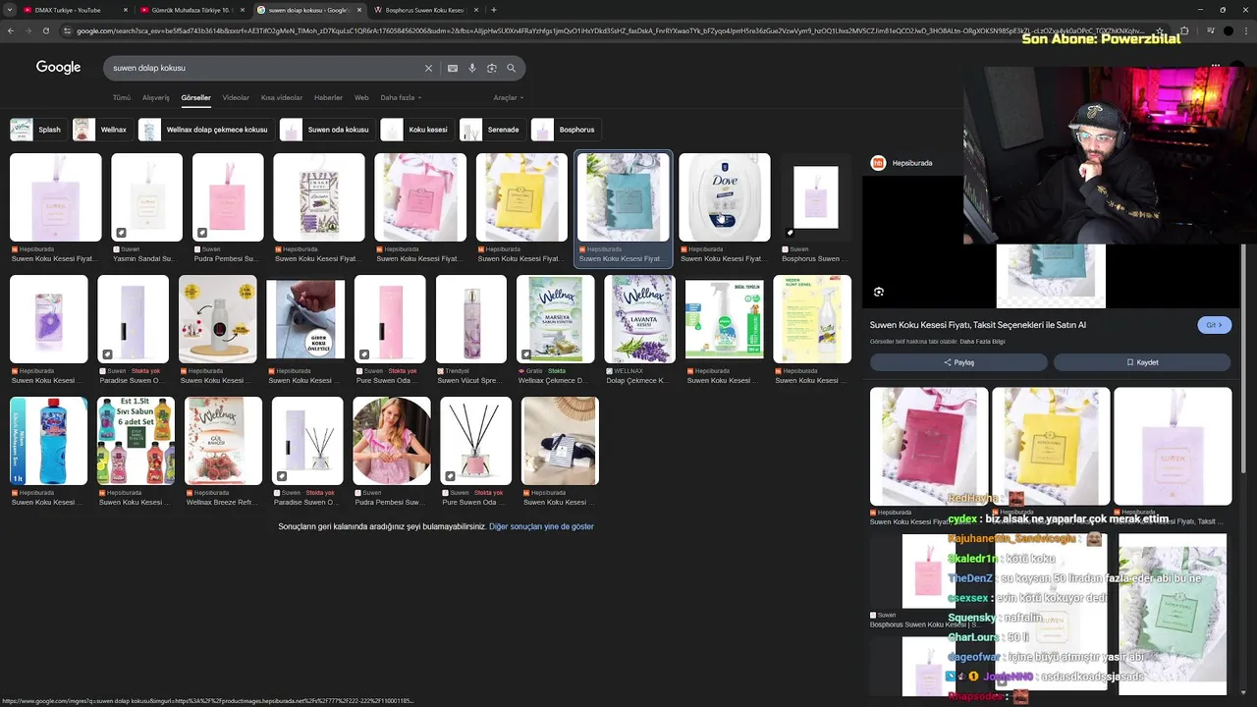The image size is (1257, 707).
Task: Open the Est 1.5lt Sıvı Sabun set image
Action: 137,441
